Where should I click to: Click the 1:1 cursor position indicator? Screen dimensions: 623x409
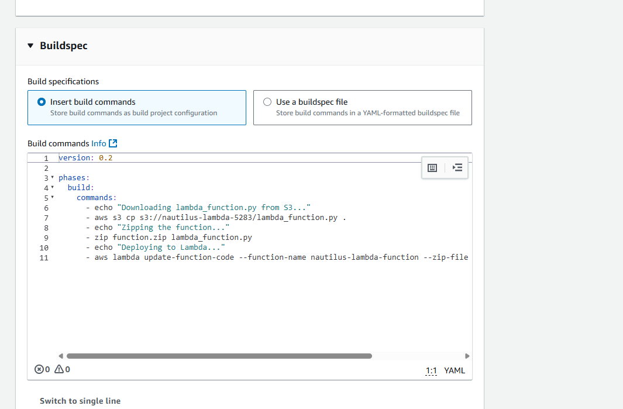[431, 370]
